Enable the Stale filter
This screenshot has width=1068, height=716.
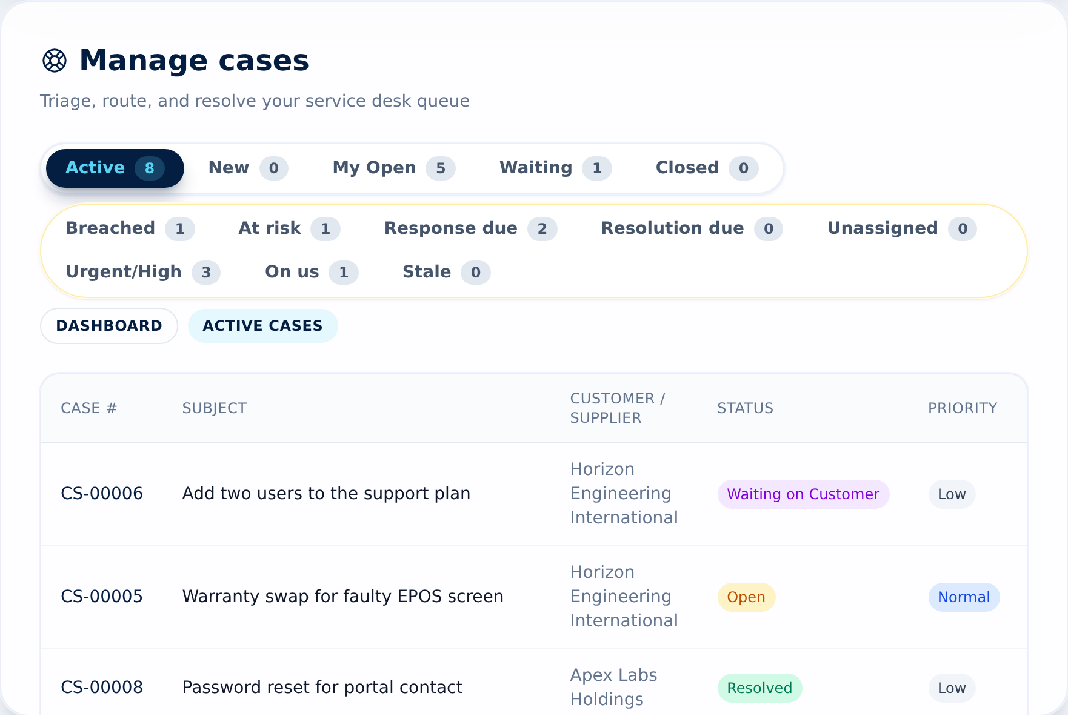(446, 272)
